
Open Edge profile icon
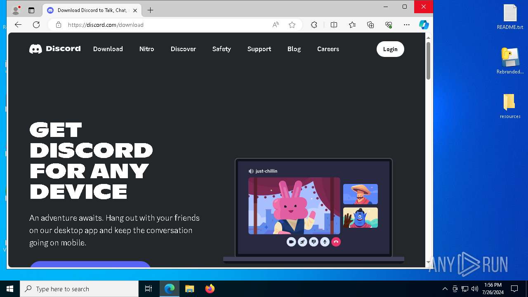16,10
